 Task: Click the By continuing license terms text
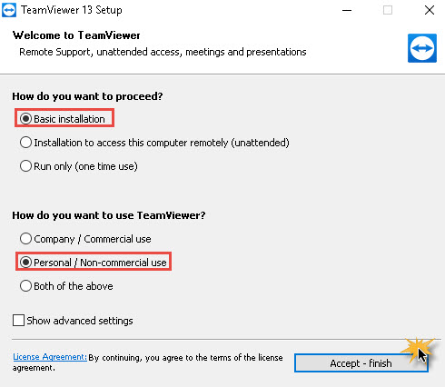(x=148, y=362)
